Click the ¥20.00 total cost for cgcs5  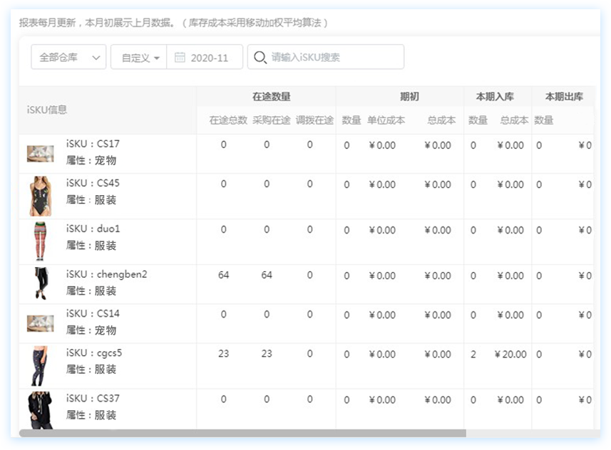[x=510, y=355]
